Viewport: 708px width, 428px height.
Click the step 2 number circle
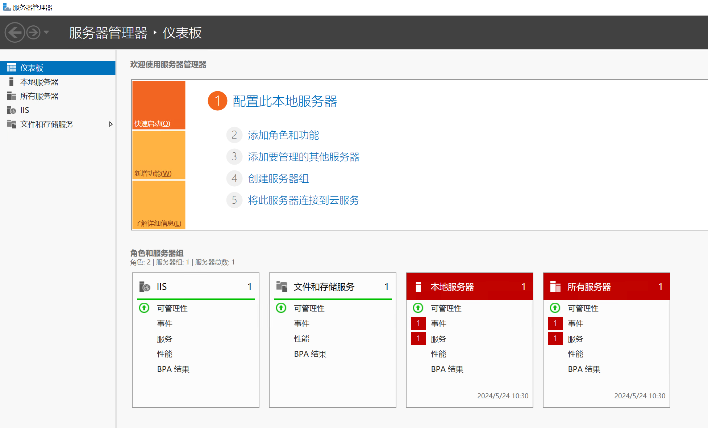[x=234, y=135]
